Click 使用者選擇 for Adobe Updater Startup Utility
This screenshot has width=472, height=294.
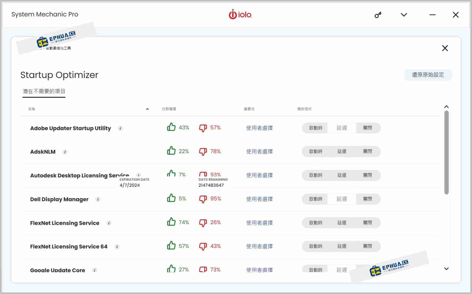(259, 128)
